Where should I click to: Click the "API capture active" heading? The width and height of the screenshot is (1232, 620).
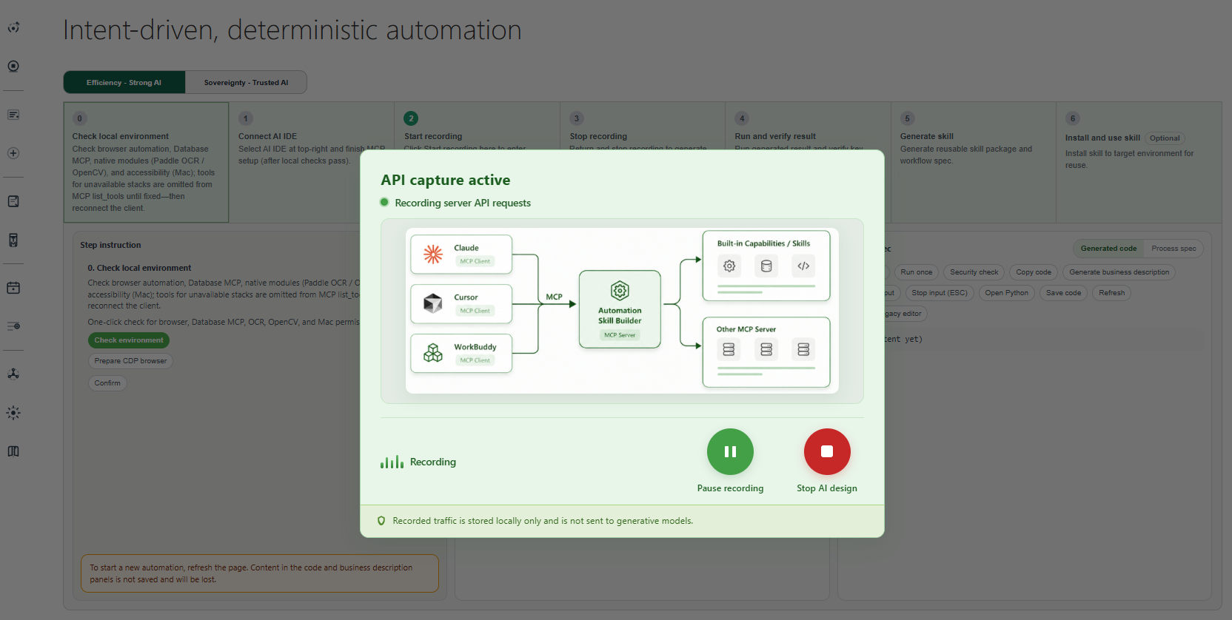(445, 180)
